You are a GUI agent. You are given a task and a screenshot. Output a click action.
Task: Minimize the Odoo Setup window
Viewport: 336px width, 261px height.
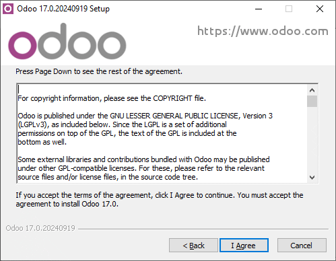click(x=259, y=9)
